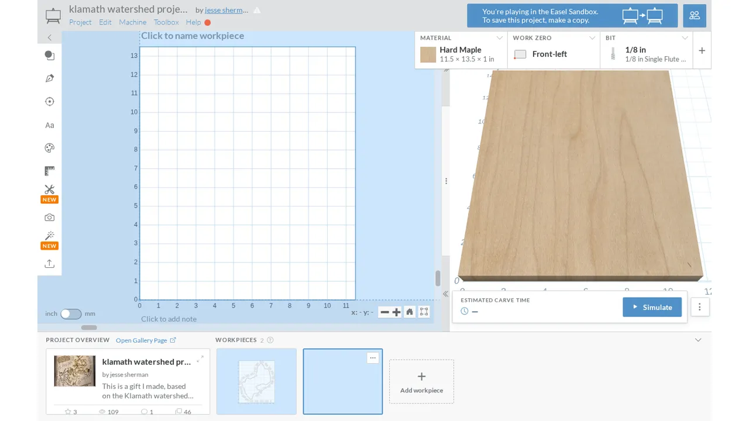749x421 pixels.
Task: Click the canvas vertical scrollbar thumb
Action: (438, 278)
